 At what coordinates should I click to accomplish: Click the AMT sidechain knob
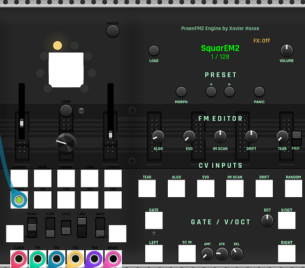207,254
